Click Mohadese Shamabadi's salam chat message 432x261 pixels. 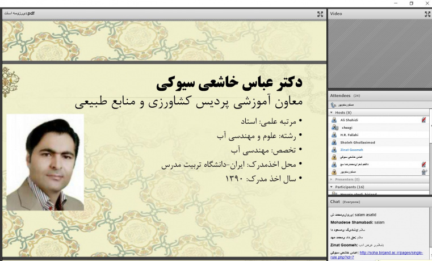[357, 222]
